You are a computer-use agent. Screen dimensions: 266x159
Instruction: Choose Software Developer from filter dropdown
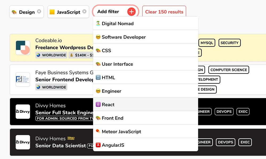pos(146,37)
